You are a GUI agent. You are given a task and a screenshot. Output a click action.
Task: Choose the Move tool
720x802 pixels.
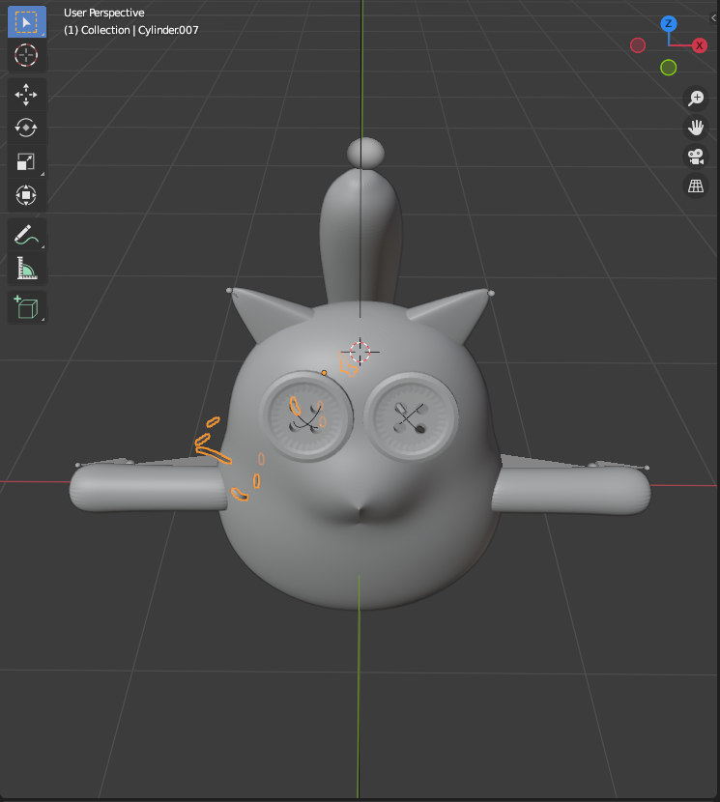(x=27, y=95)
